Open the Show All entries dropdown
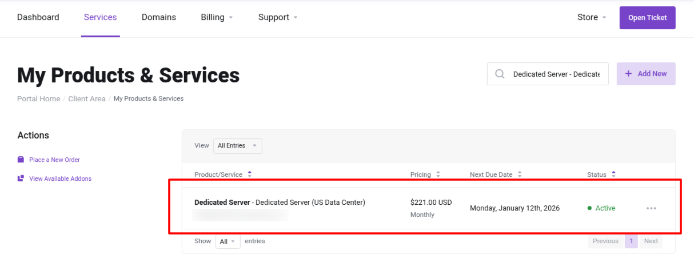This screenshot has height=262, width=694. [x=228, y=241]
